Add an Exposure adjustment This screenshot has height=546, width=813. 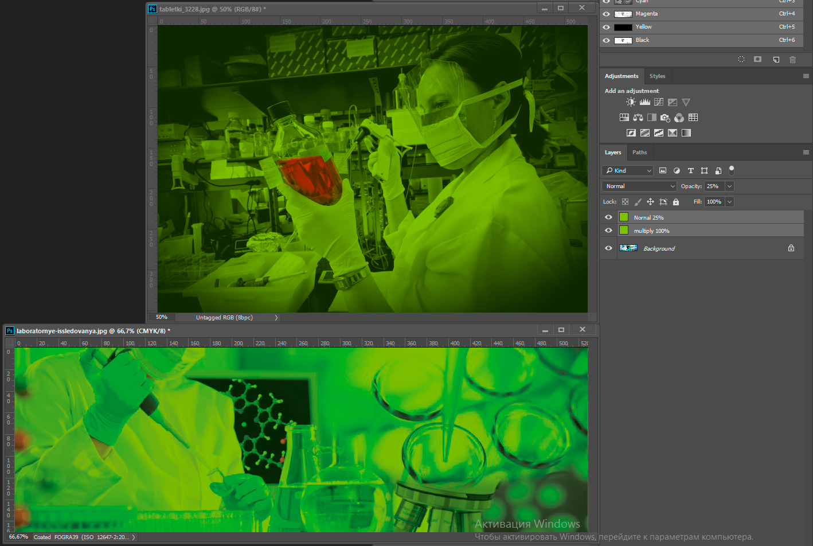click(673, 102)
